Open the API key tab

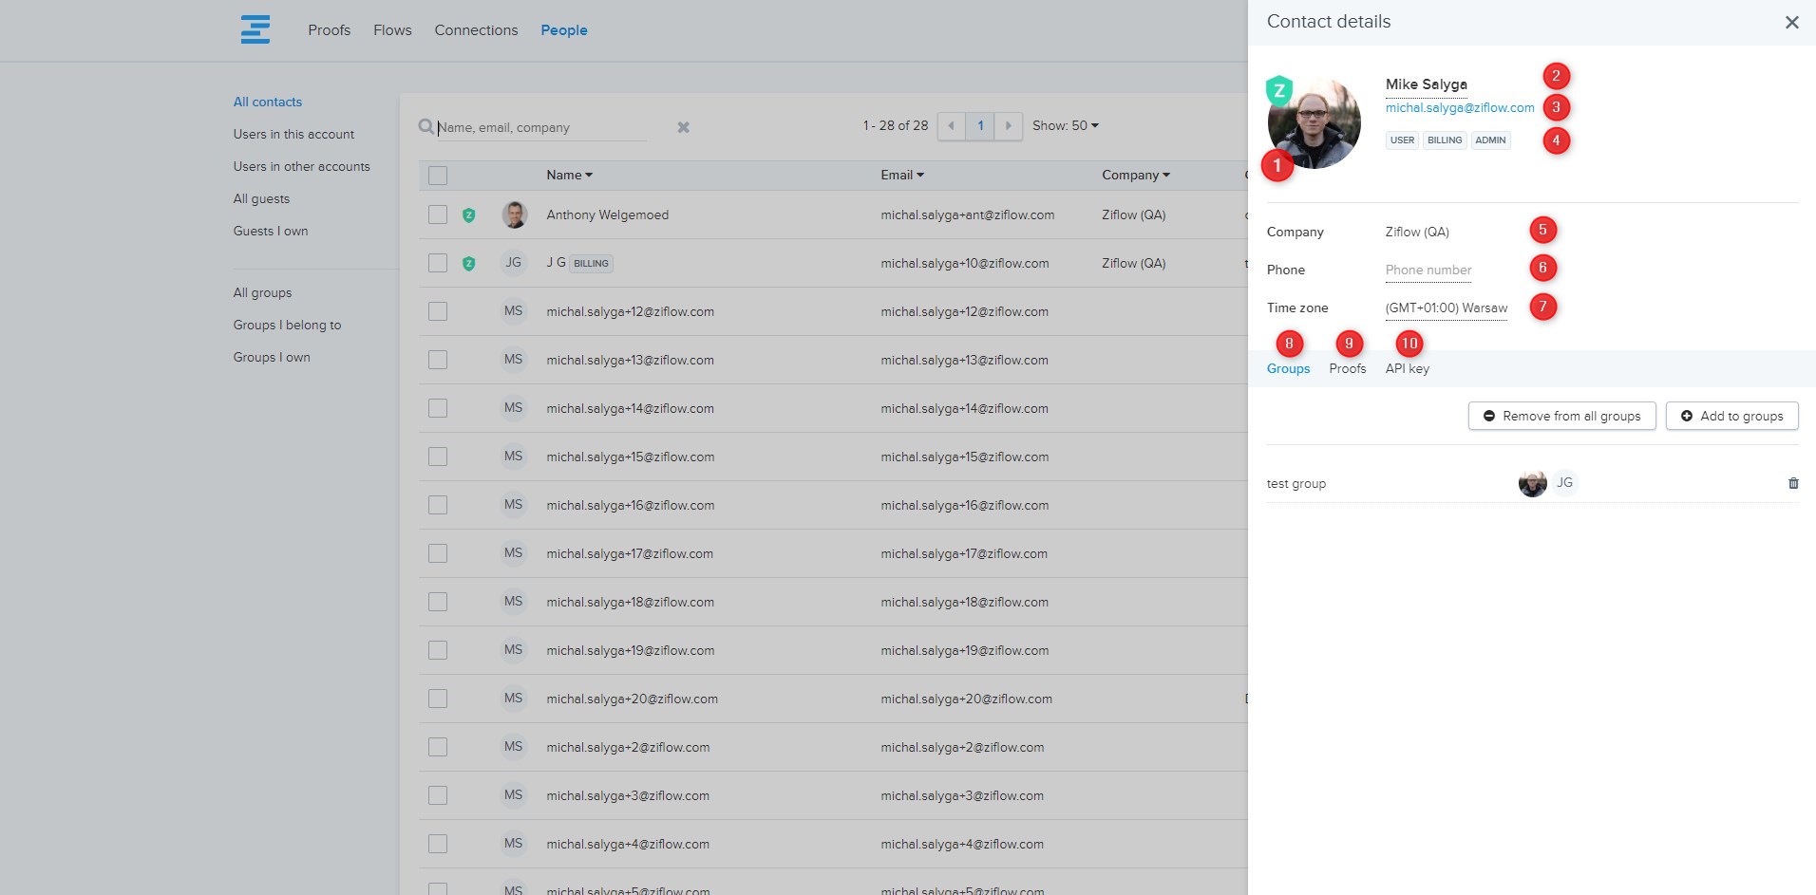1407,368
